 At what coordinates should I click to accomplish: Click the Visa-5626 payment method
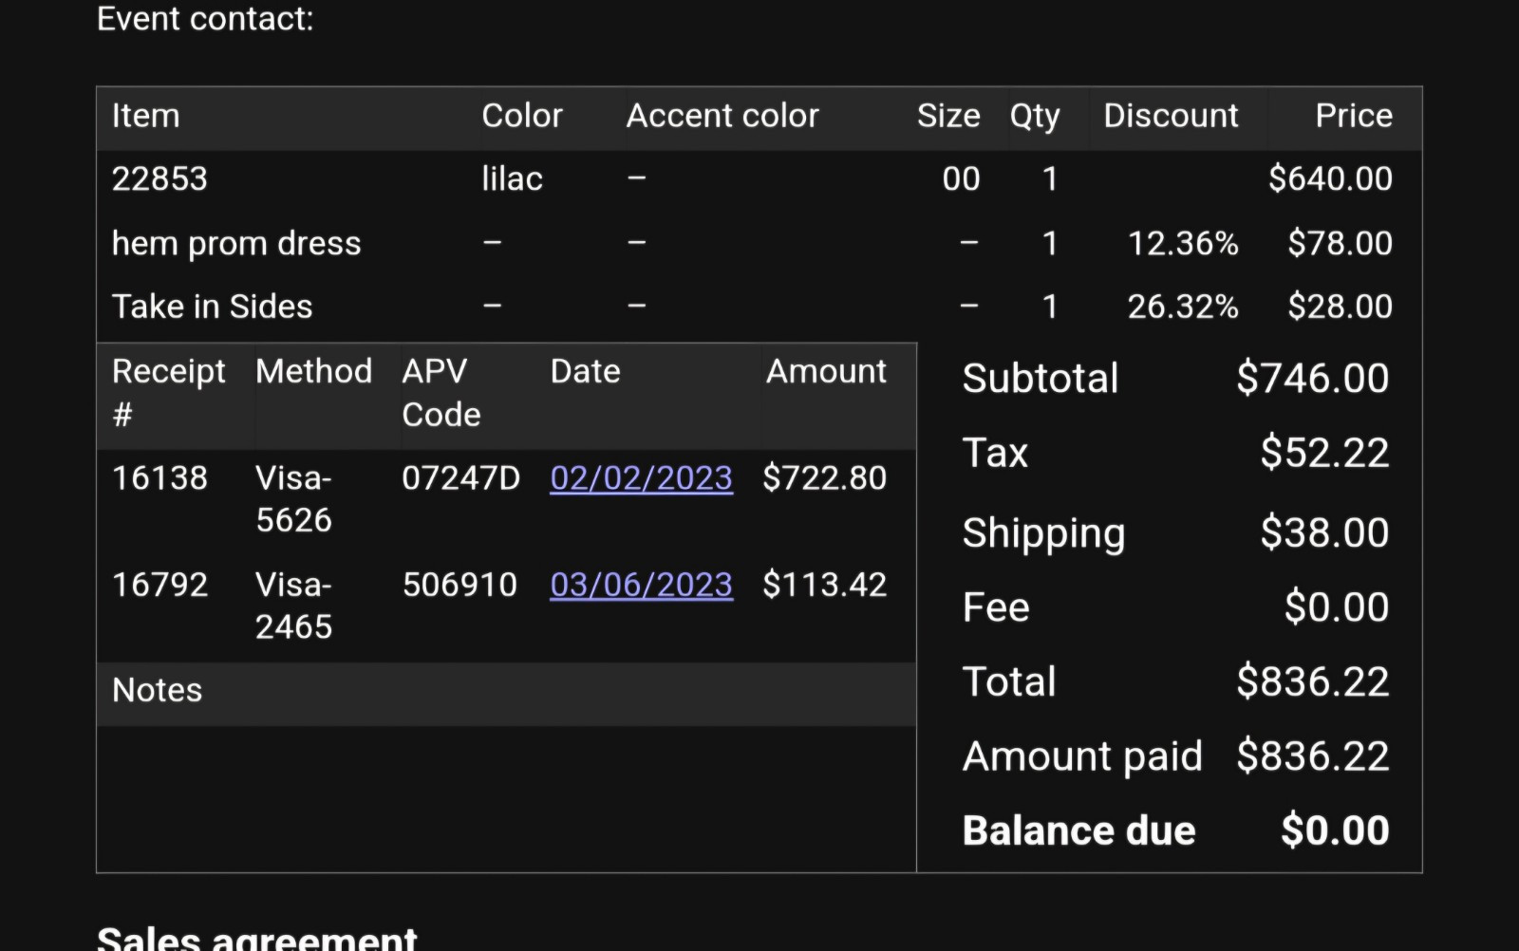point(293,499)
